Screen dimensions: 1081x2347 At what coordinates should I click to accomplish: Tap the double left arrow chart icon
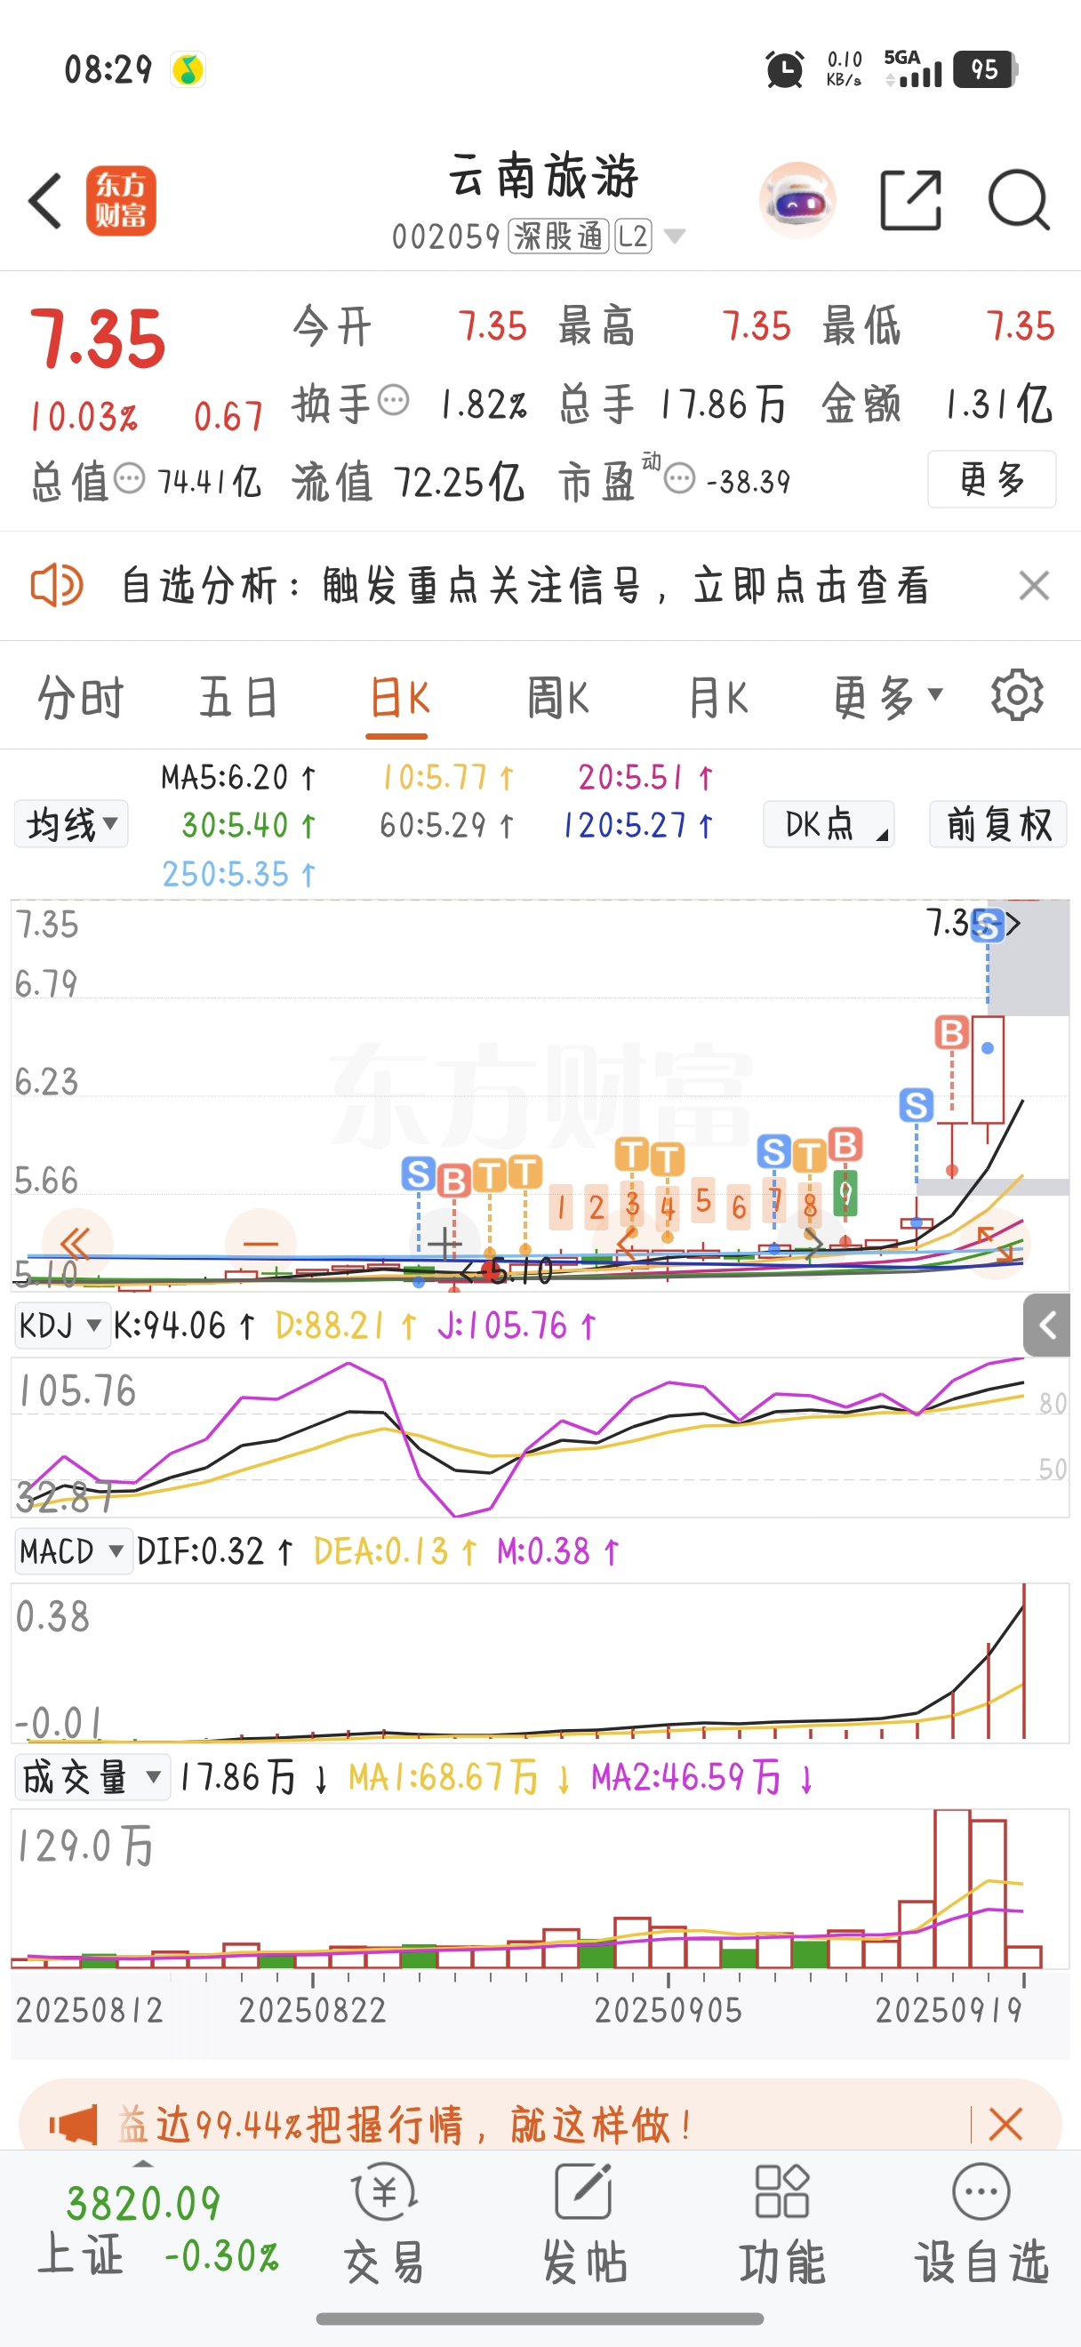77,1243
